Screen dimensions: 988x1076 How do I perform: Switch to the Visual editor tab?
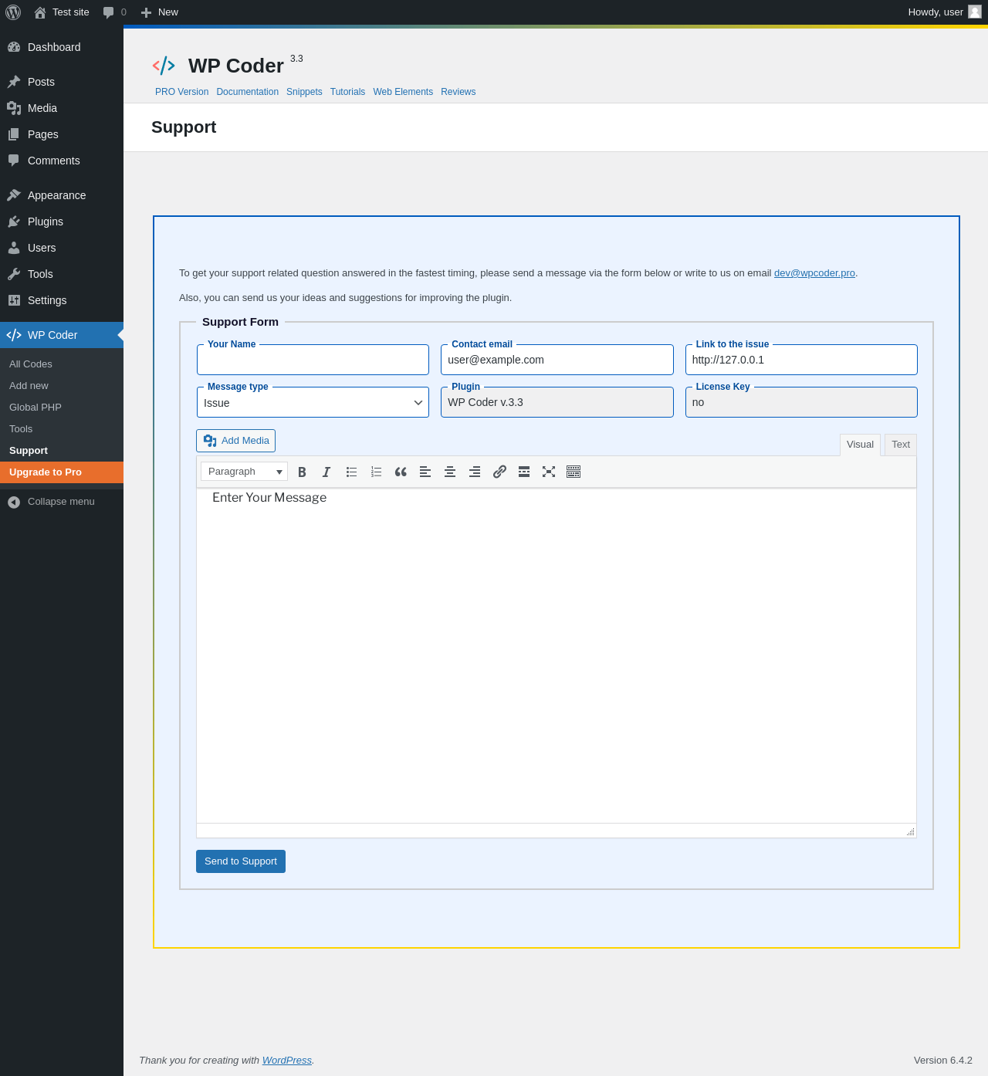tap(860, 445)
